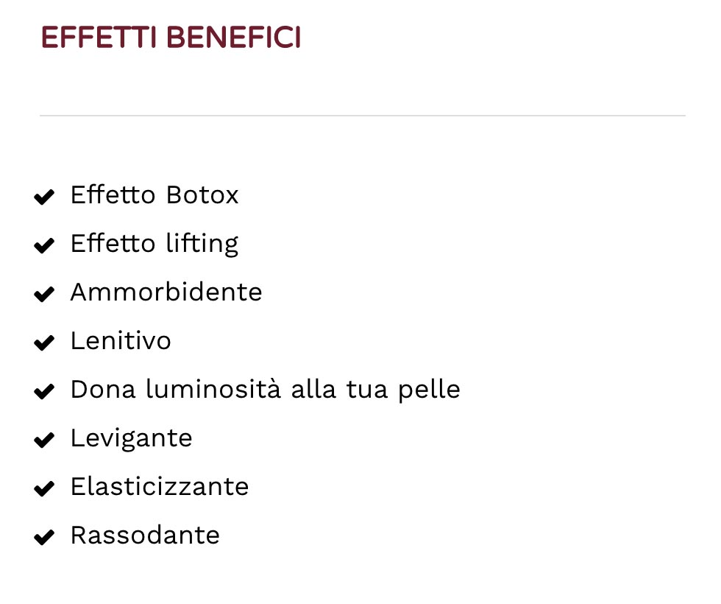The width and height of the screenshot is (721, 604).
Task: Click the Ammorbidente list item
Action: (x=166, y=292)
